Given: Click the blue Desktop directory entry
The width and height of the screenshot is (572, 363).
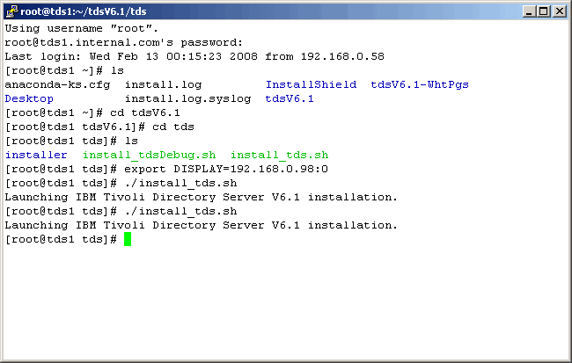Looking at the screenshot, I should point(29,98).
